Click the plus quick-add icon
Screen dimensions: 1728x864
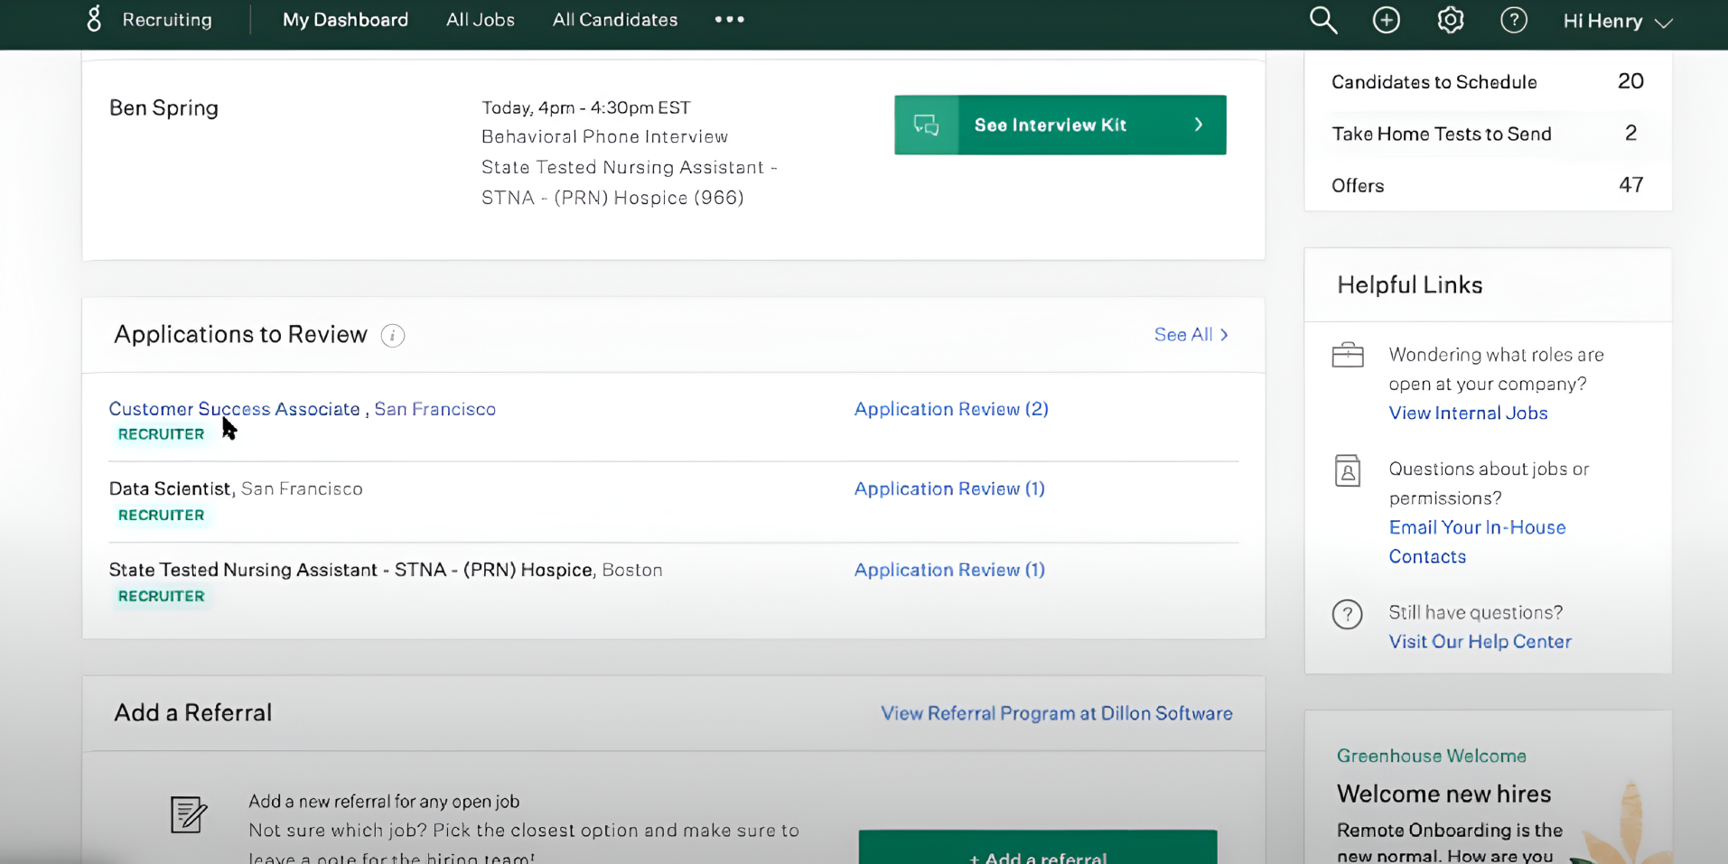point(1386,19)
